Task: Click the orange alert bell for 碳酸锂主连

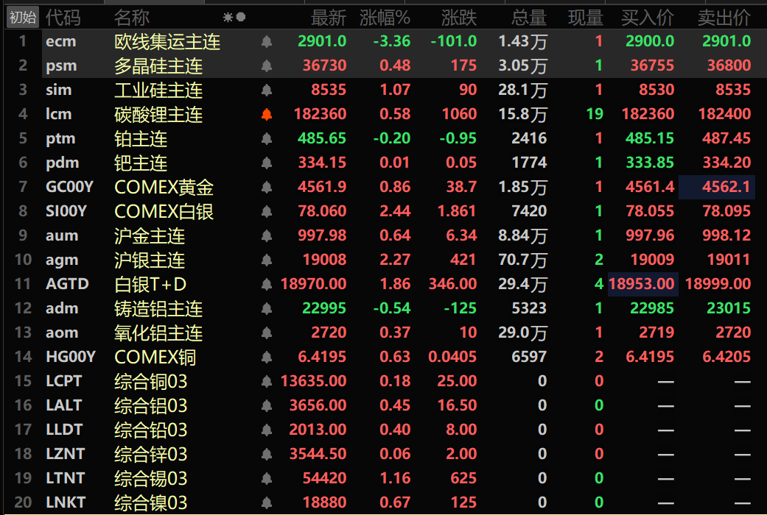Action: (x=267, y=114)
